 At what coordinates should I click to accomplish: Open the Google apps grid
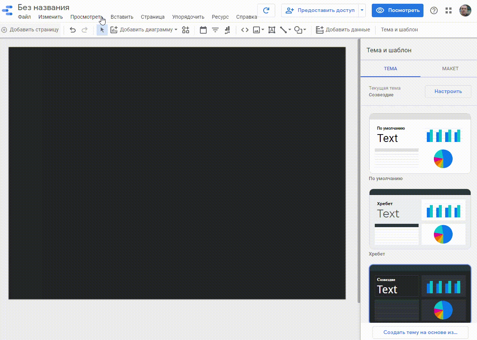449,10
